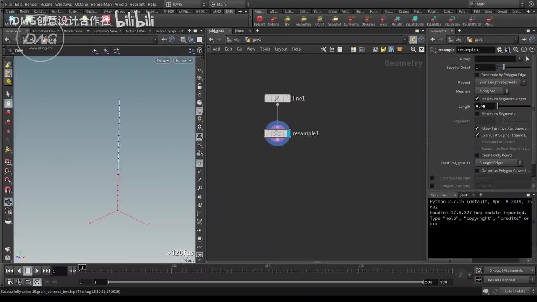Click the Redshift On/Off shelf tool
This screenshot has width=537, height=302.
(x=320, y=21)
